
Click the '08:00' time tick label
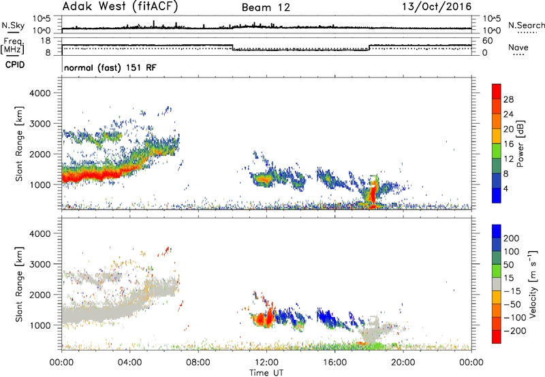coord(198,363)
